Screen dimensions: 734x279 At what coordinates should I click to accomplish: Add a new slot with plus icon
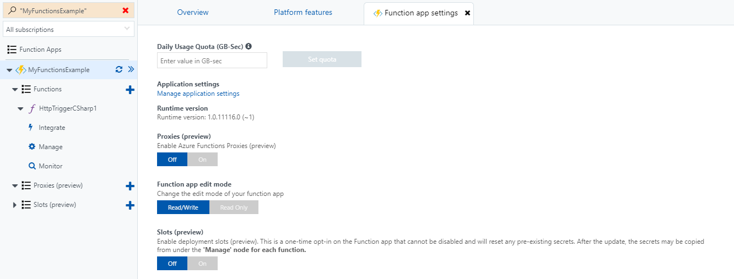(130, 205)
